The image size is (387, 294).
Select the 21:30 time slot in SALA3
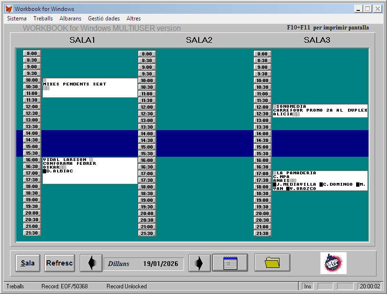tap(262, 234)
